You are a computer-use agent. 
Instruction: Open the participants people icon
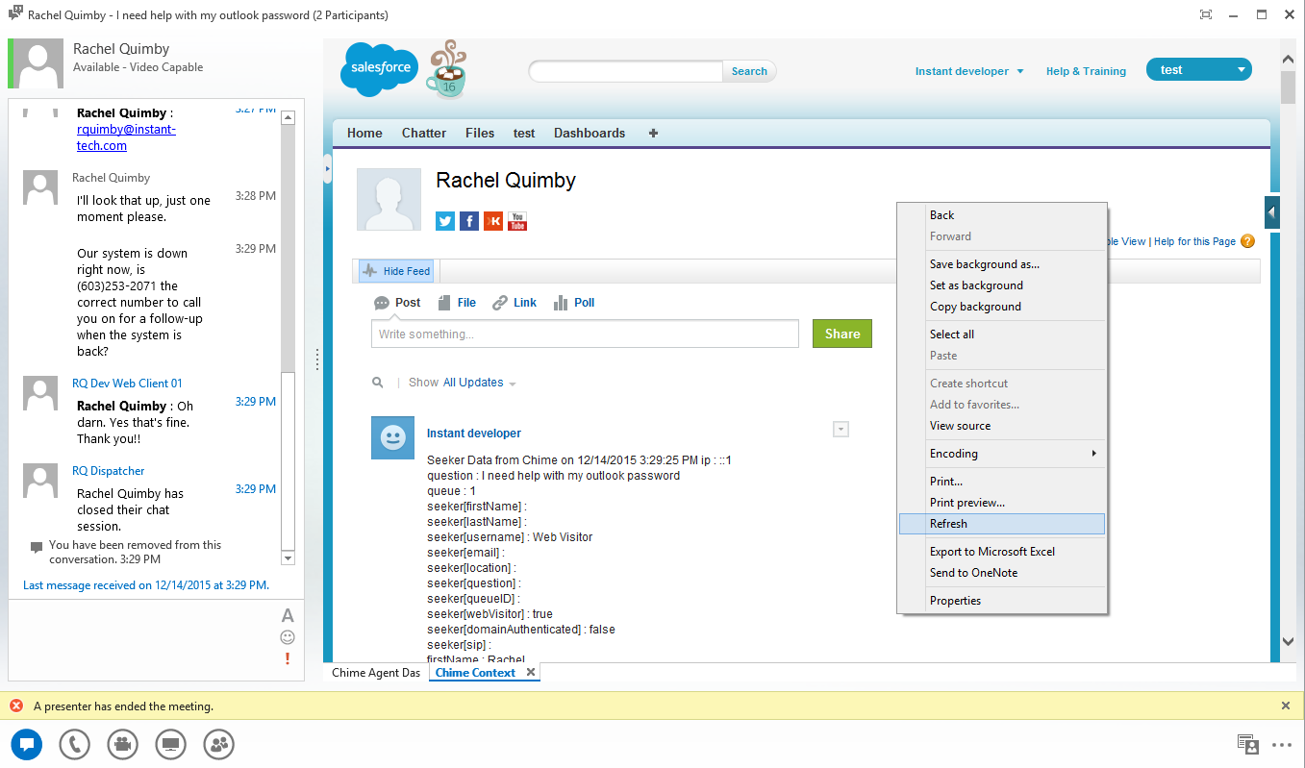(x=219, y=744)
